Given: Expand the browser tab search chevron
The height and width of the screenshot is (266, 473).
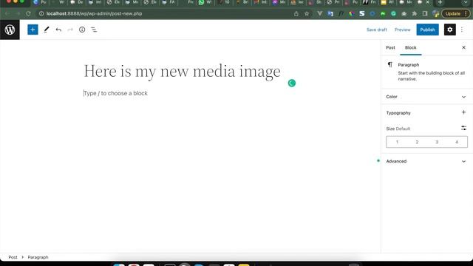Looking at the screenshot, I should [x=466, y=2].
